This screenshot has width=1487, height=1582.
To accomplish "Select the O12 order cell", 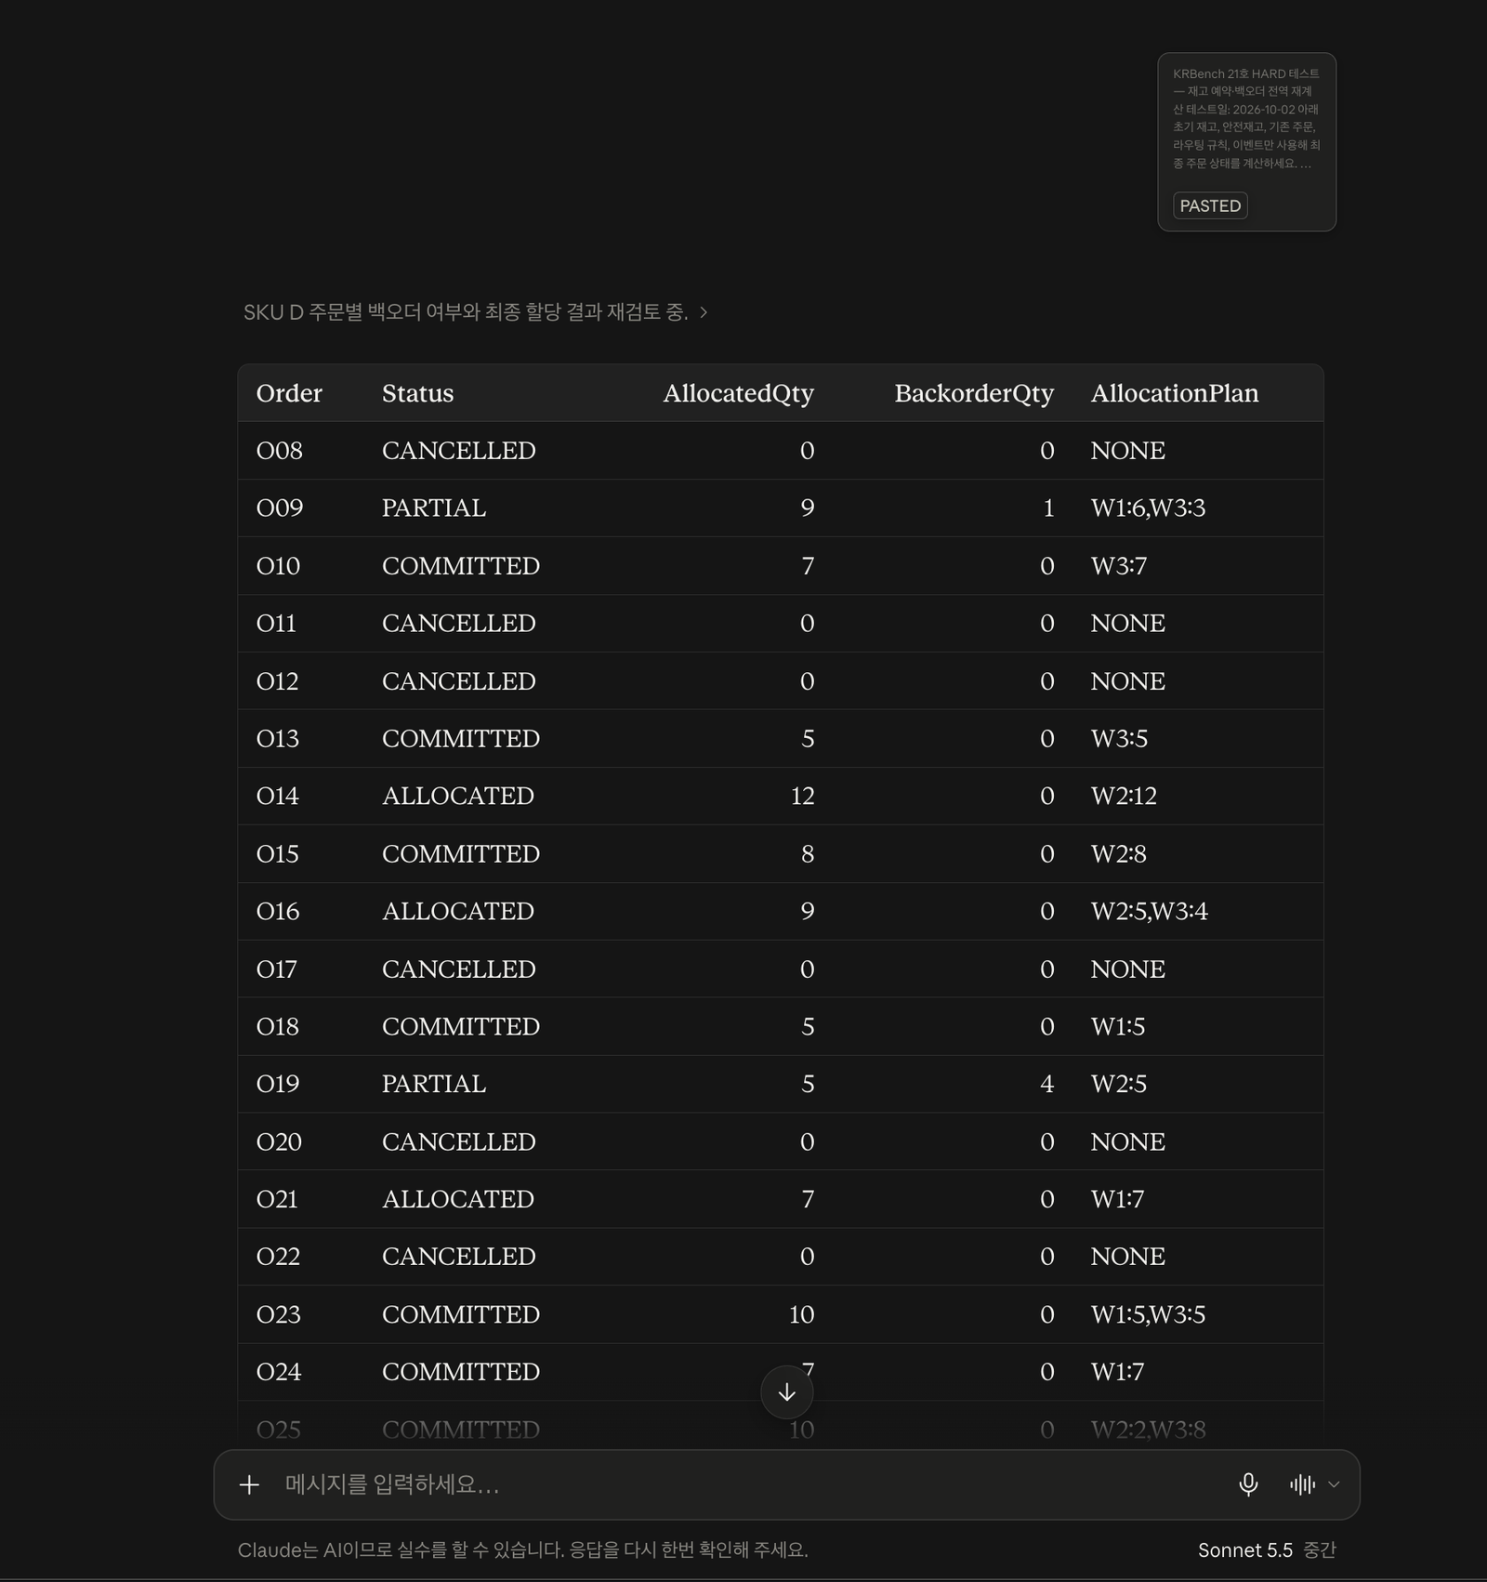I will click(277, 681).
